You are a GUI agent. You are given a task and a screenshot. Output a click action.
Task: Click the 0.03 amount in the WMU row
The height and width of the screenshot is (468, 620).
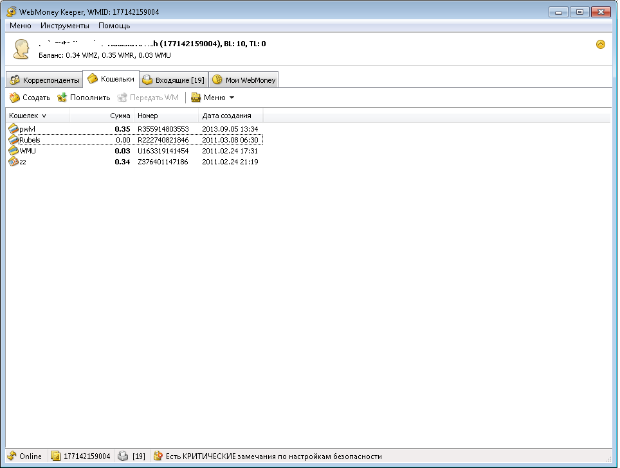coord(122,151)
